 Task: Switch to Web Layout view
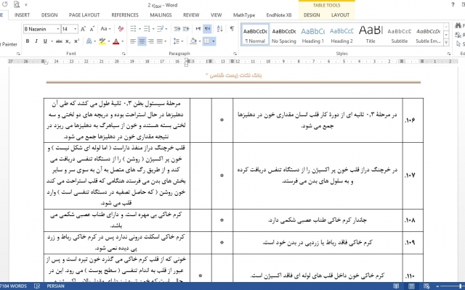426,286
